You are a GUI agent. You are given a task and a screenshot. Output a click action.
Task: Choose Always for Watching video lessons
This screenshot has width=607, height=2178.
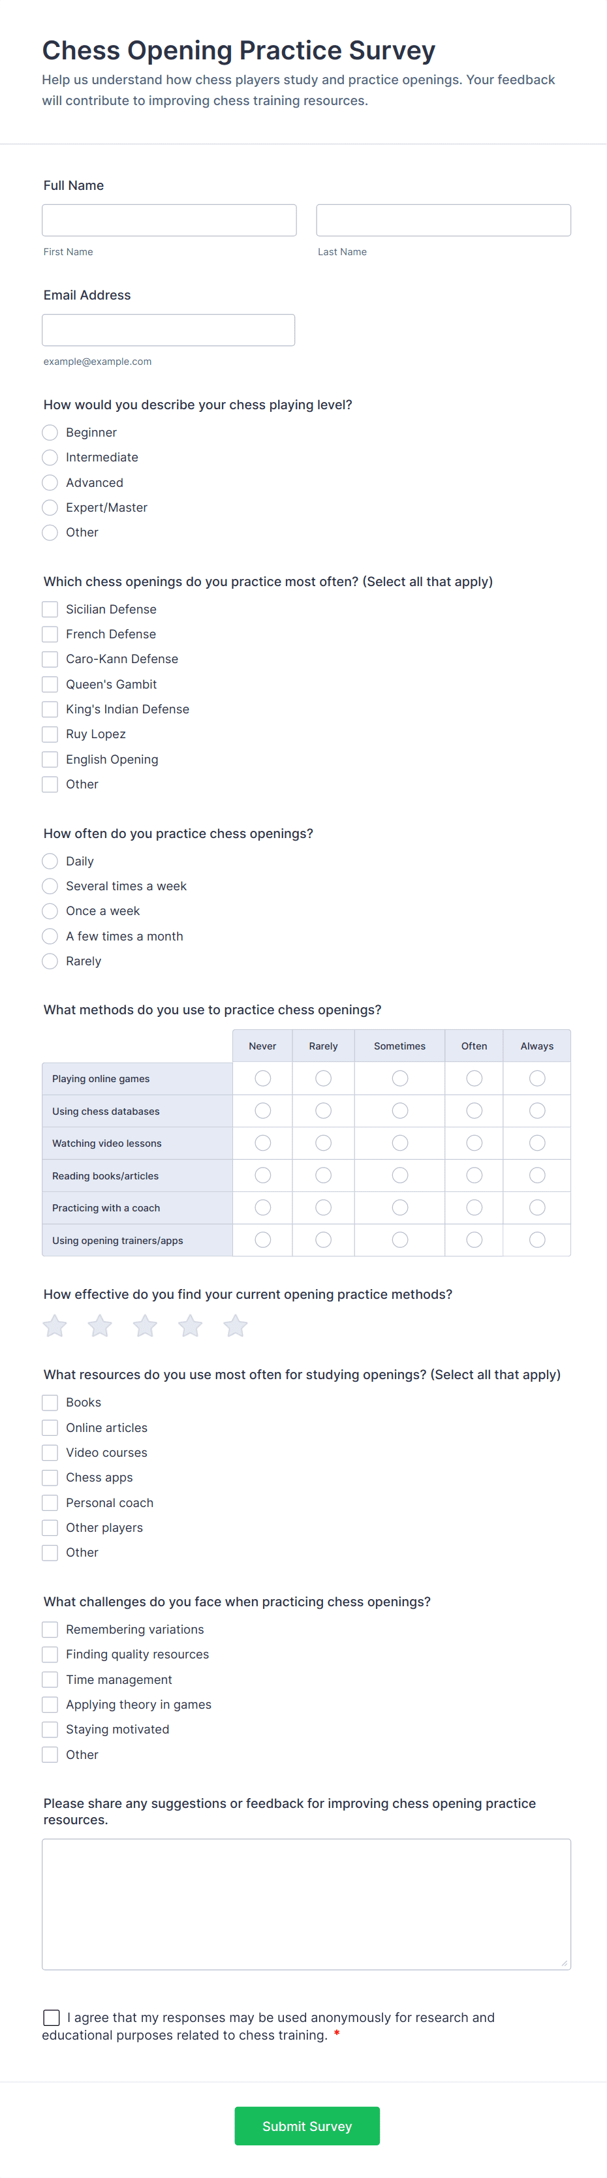pyautogui.click(x=537, y=1142)
